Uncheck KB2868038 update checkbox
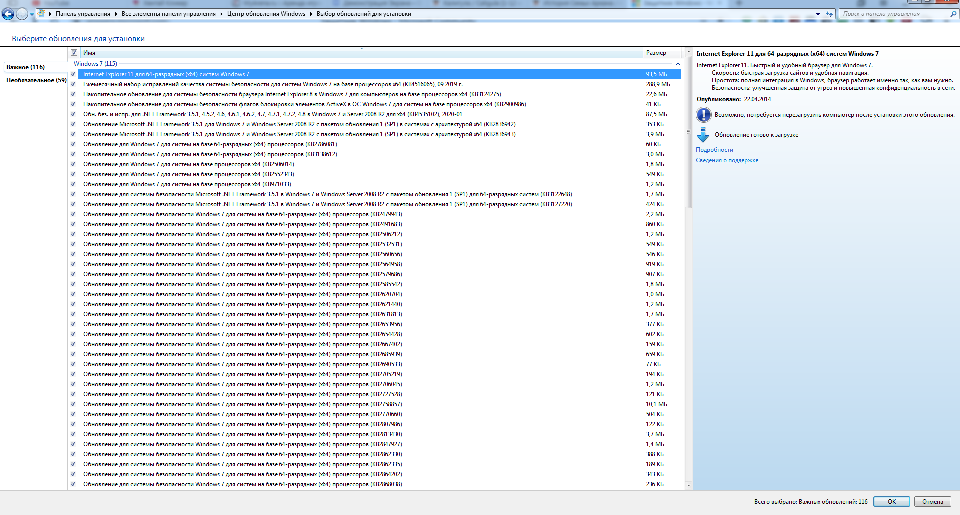The width and height of the screenshot is (960, 515). pos(73,484)
